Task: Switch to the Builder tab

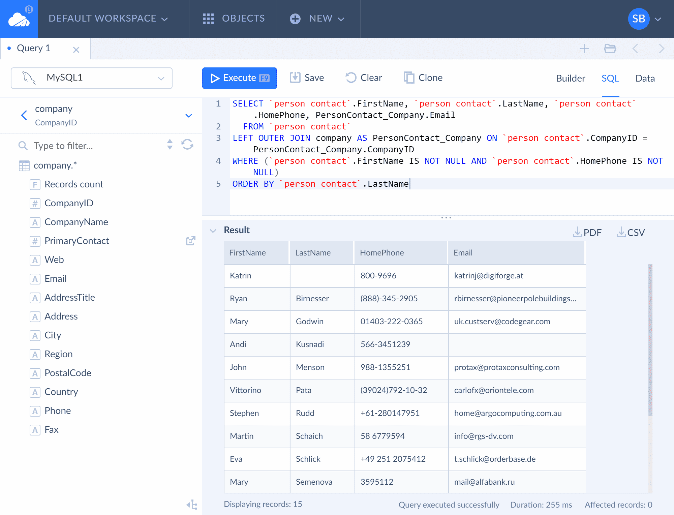Action: [x=570, y=78]
